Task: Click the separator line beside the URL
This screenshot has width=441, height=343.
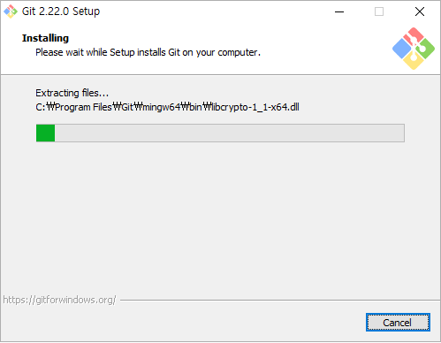Action: (x=280, y=301)
